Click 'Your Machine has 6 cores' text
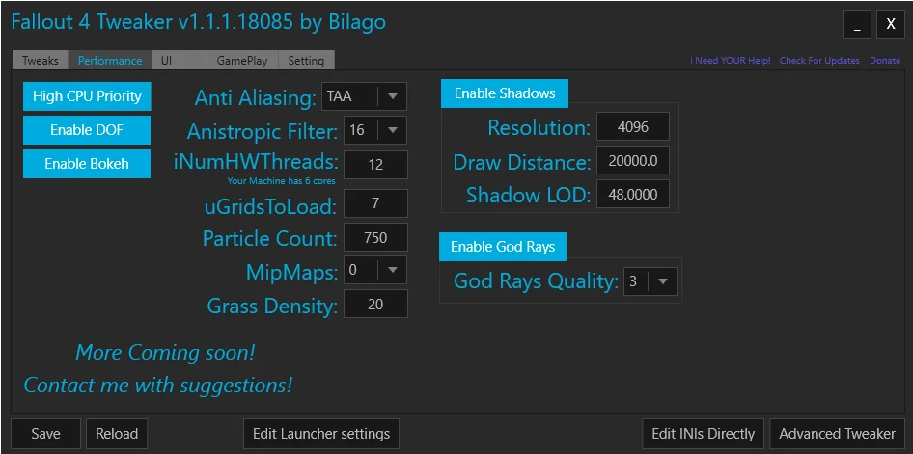The image size is (913, 454). click(281, 181)
